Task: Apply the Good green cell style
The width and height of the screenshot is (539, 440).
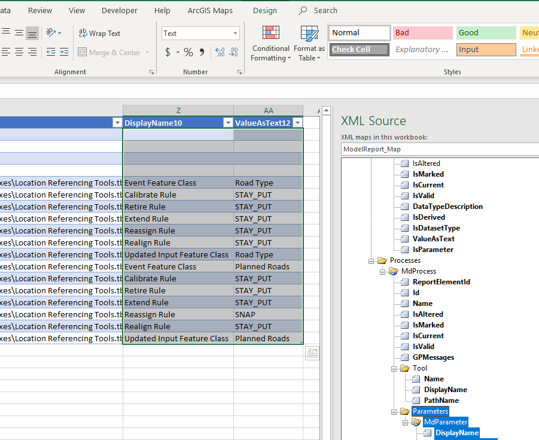Action: [x=486, y=33]
